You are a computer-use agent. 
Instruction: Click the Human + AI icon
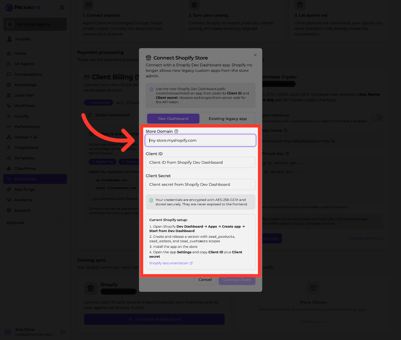[9, 137]
